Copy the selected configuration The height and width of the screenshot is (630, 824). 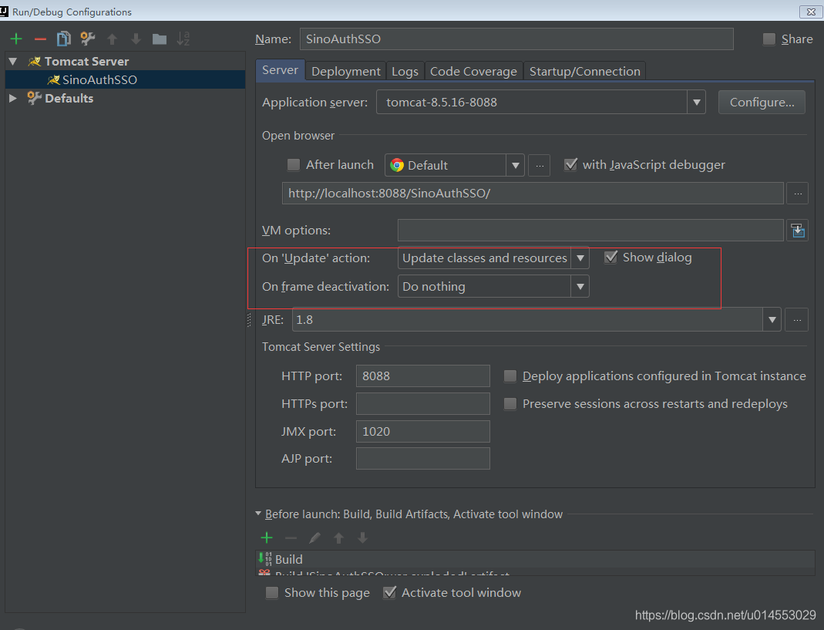tap(63, 39)
